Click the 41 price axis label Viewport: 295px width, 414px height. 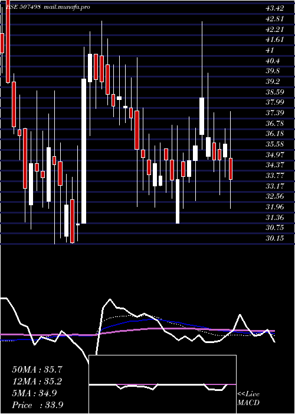[x=270, y=50]
